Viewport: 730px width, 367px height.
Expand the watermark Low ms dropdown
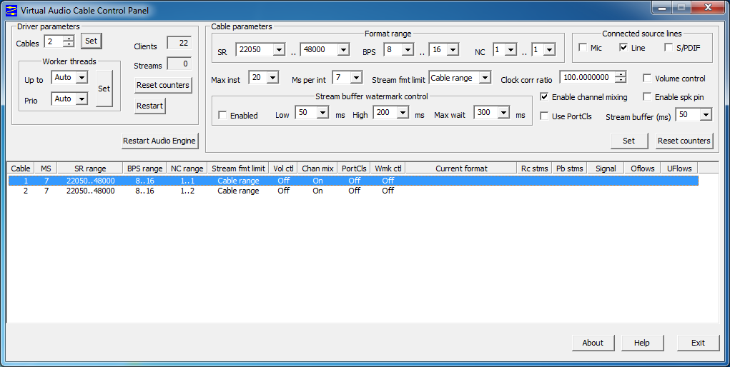[x=322, y=112]
